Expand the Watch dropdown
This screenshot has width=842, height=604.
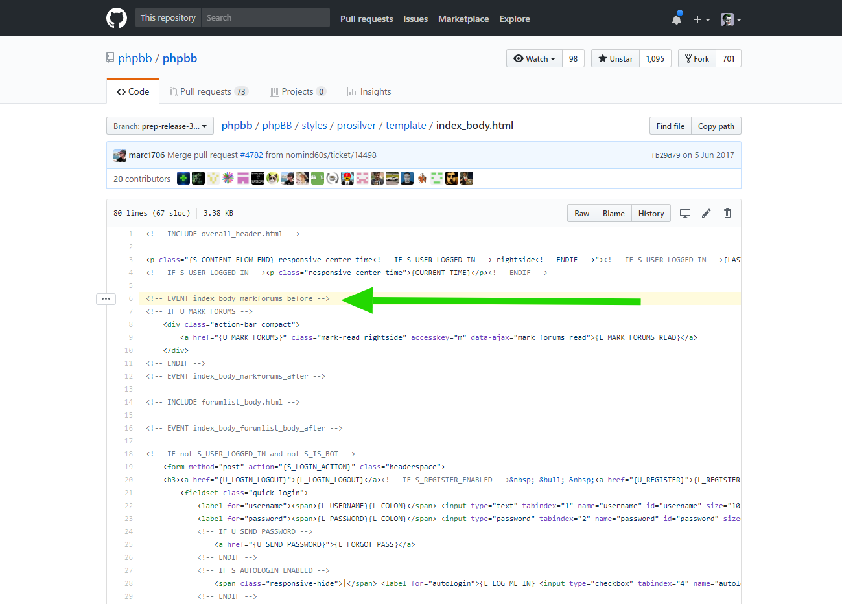[x=534, y=58]
